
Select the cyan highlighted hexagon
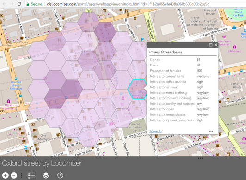(137, 89)
